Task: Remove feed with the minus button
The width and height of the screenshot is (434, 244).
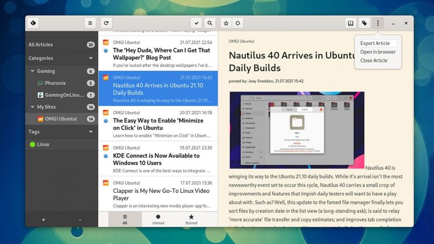Action: point(80,220)
